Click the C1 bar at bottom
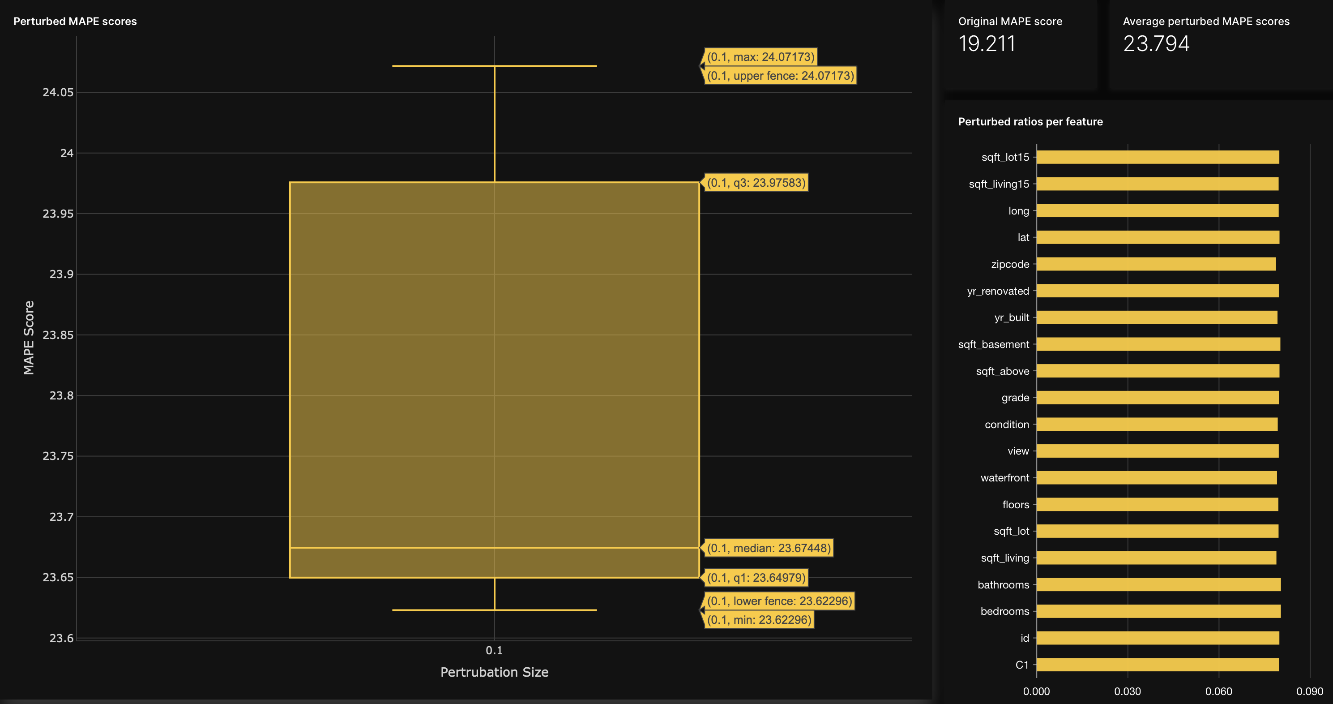Image resolution: width=1333 pixels, height=704 pixels. pos(1154,665)
